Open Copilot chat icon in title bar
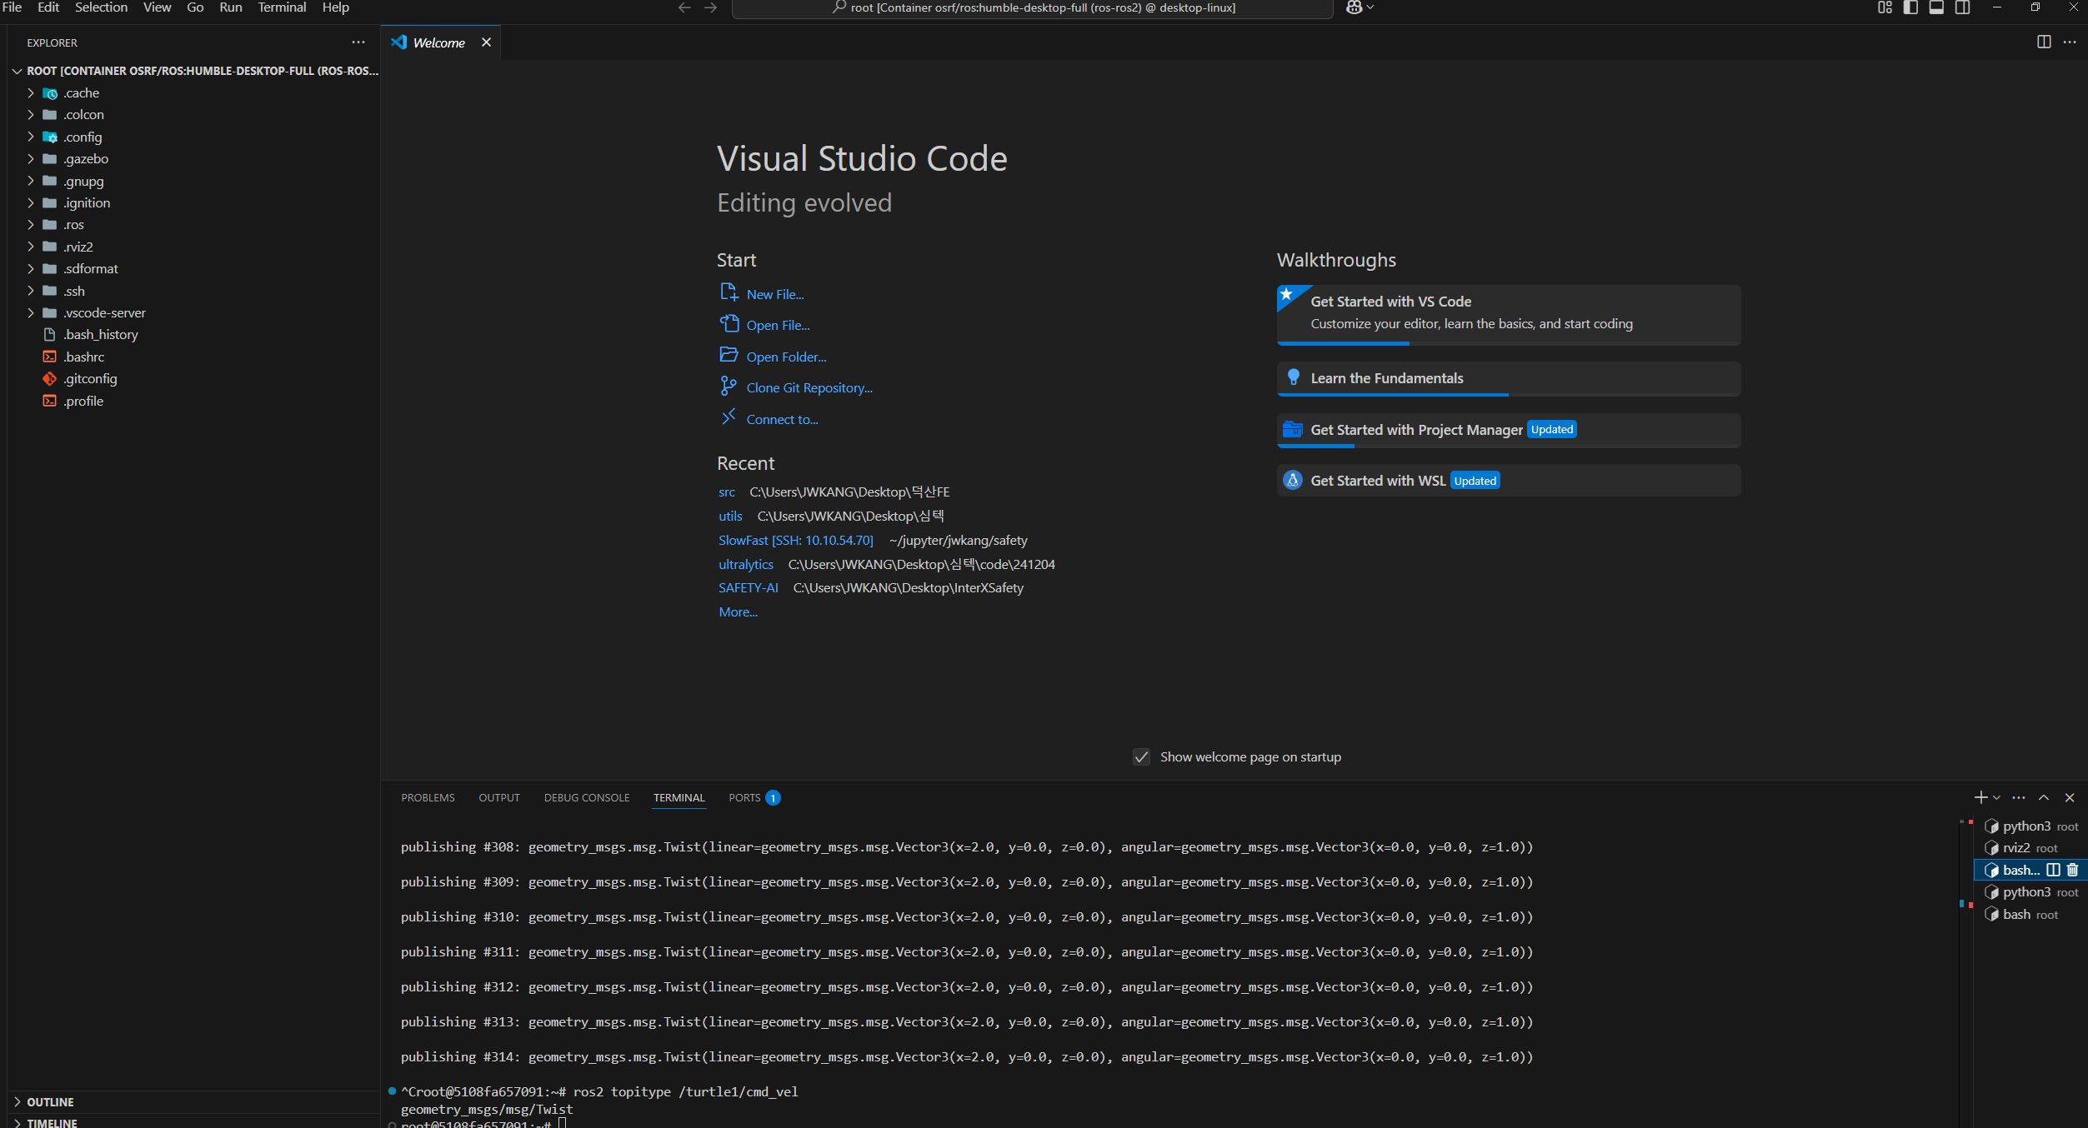 (1354, 7)
